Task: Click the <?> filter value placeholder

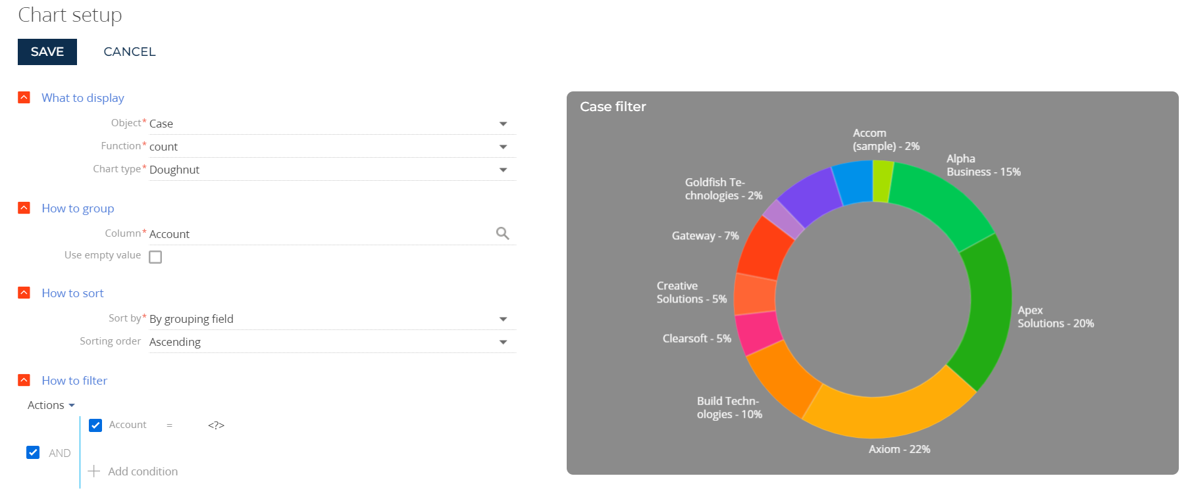Action: (x=216, y=425)
